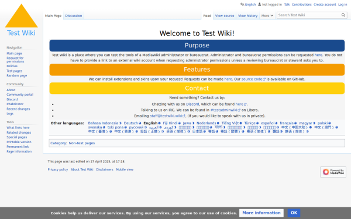351x219 pixels.
Task: Open Test pages from the sidebar
Action: click(14, 71)
